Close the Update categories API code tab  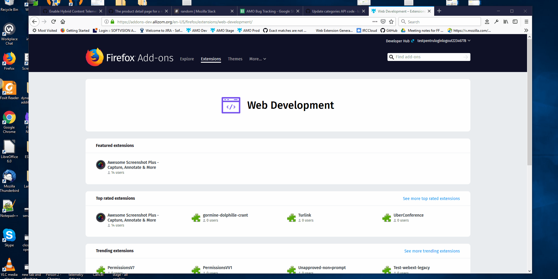pos(364,11)
